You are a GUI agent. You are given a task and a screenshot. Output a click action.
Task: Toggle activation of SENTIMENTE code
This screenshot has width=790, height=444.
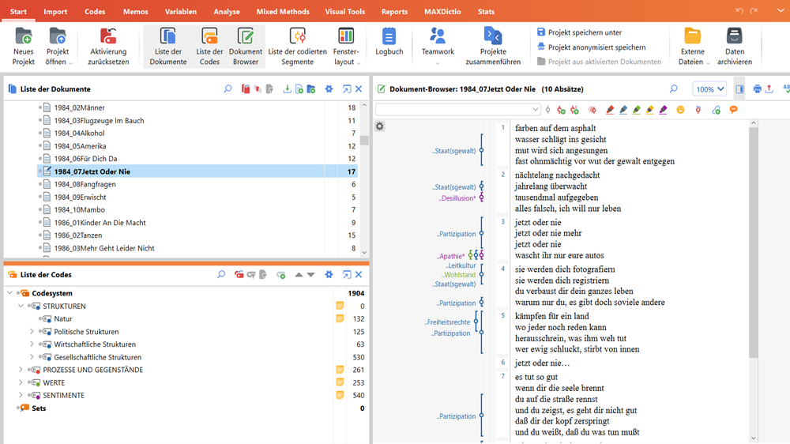[x=29, y=396]
